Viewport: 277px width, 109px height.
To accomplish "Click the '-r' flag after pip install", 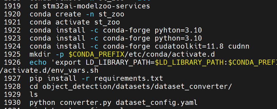I will (86, 79).
